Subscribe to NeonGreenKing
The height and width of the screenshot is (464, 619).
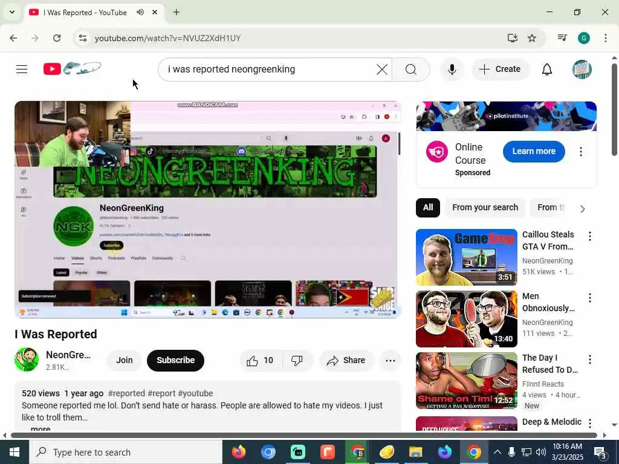tap(175, 360)
